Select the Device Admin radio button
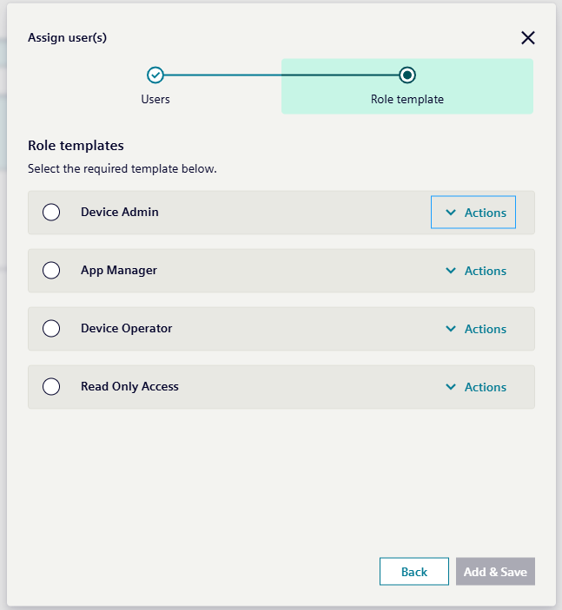Image resolution: width=562 pixels, height=610 pixels. (51, 213)
